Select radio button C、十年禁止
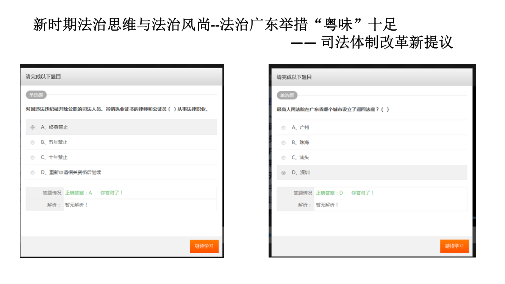 coord(33,158)
